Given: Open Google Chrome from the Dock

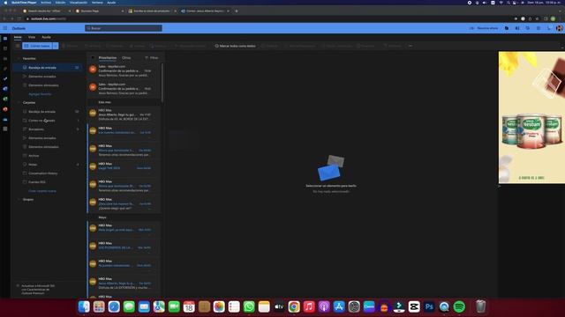Looking at the screenshot, I should [294, 306].
